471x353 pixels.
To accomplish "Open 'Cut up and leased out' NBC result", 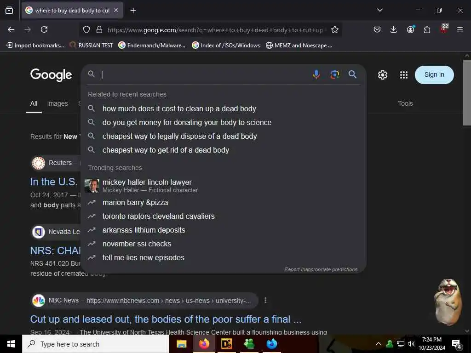I will [166, 319].
